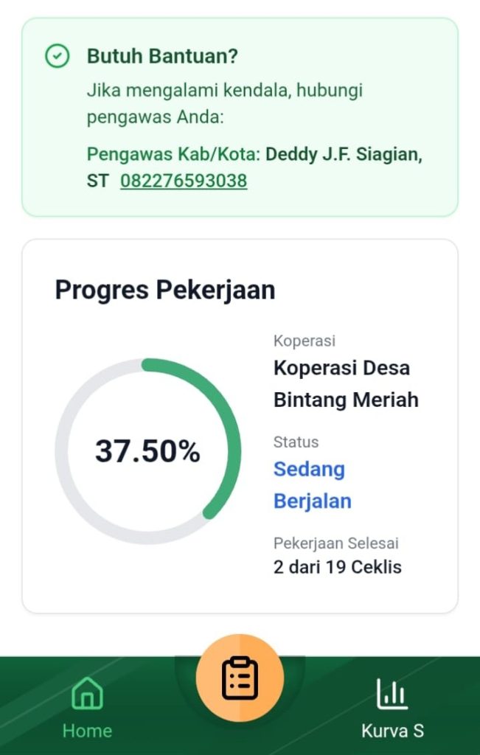The width and height of the screenshot is (480, 755).
Task: Select the Home tab label
Action: pyautogui.click(x=87, y=731)
